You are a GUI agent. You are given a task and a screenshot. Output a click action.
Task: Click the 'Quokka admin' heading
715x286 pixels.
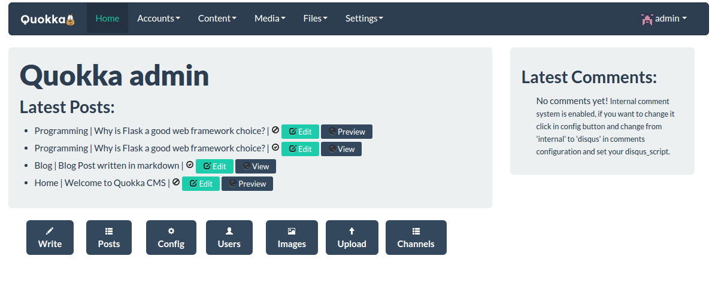click(114, 75)
